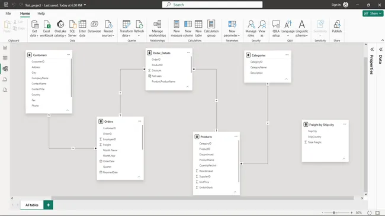385x216 pixels.
Task: Click the horizontal canvas scrollbar
Action: pos(203,198)
